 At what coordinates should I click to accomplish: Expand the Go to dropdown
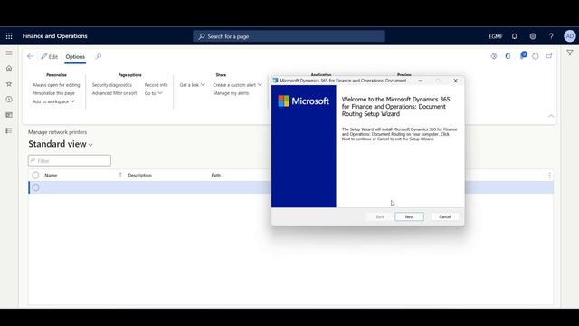[153, 93]
